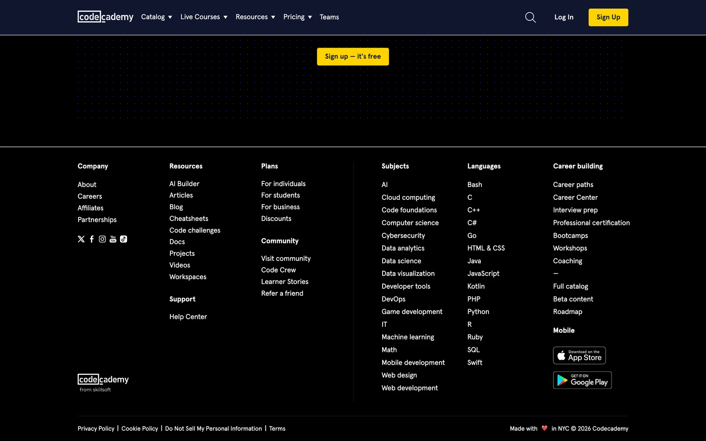The image size is (706, 441).
Task: Choose the Bash language link
Action: click(x=475, y=185)
